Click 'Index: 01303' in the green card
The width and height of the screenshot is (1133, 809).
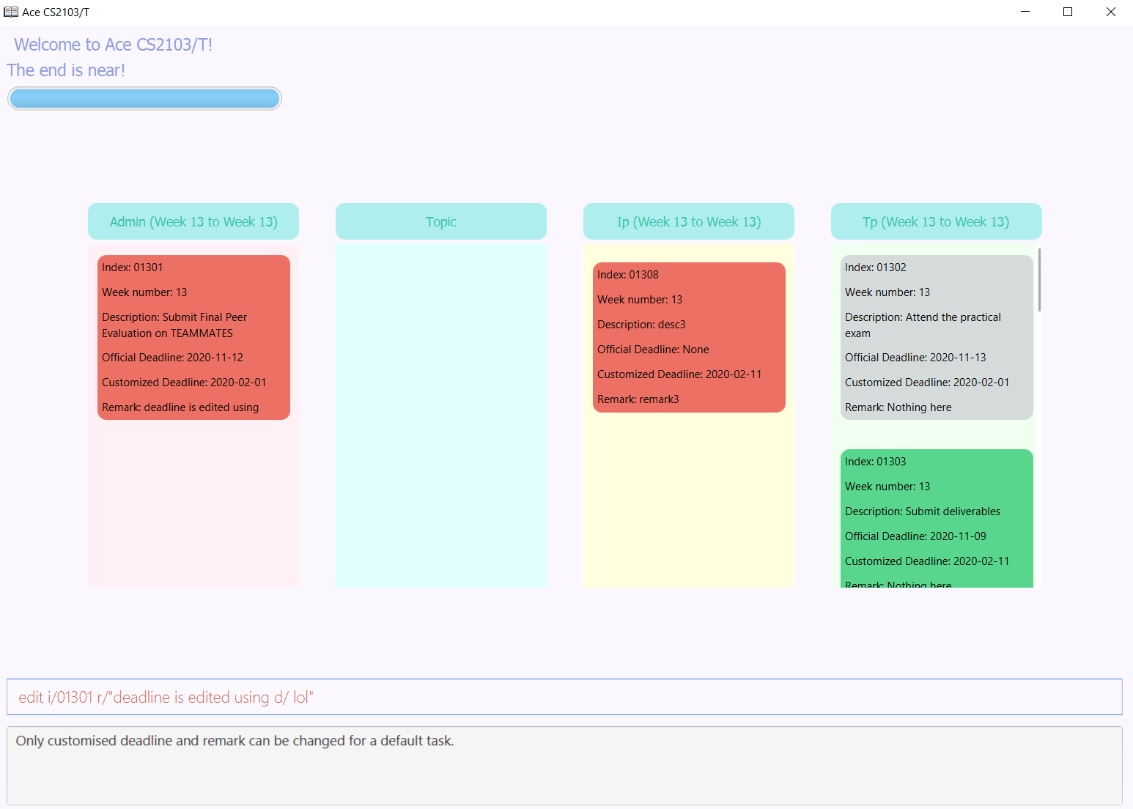coord(876,462)
